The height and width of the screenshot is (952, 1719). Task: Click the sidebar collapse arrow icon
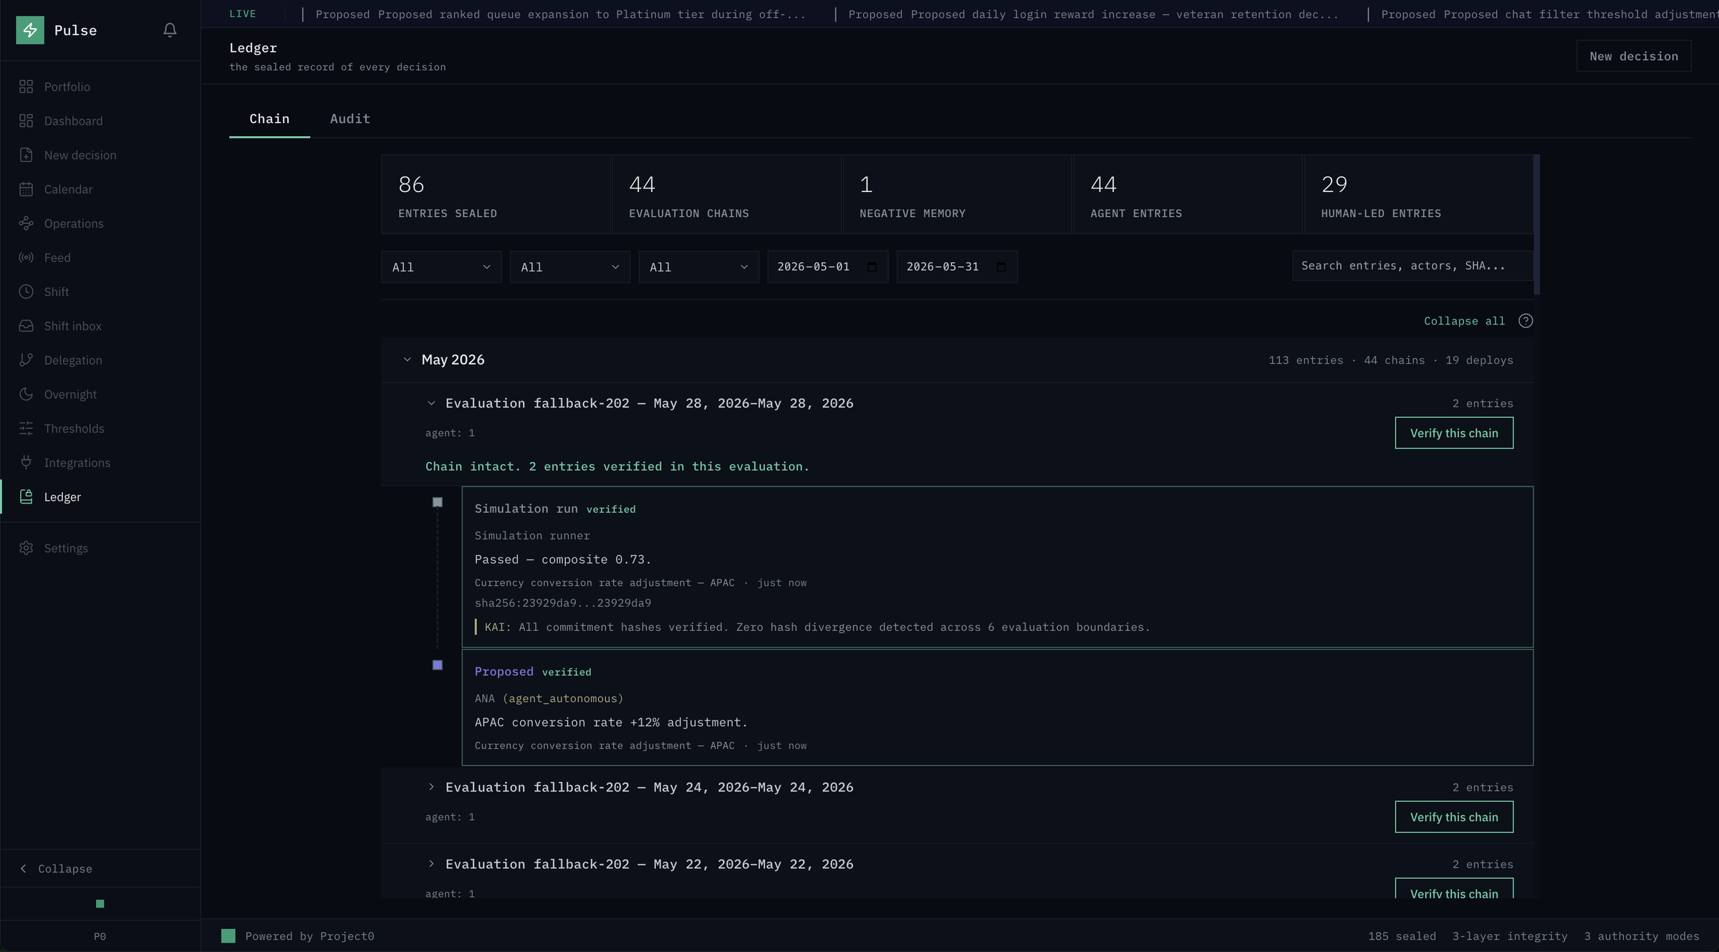(24, 868)
